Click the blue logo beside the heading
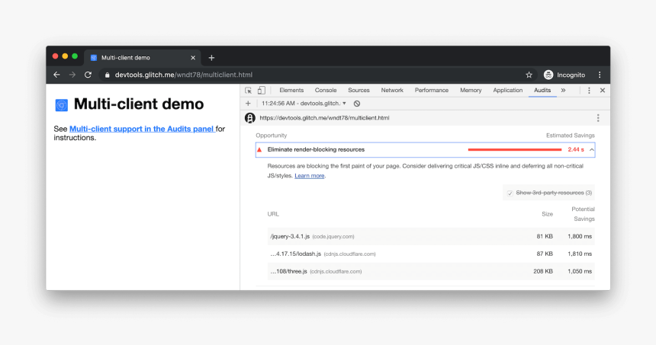The height and width of the screenshot is (345, 656). (x=62, y=105)
